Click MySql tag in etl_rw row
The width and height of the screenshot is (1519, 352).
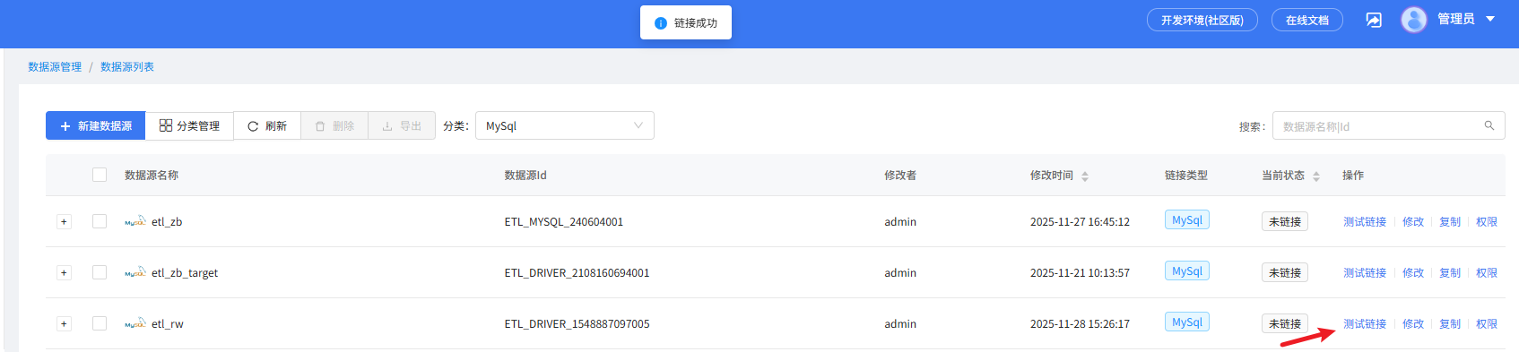tap(1187, 322)
